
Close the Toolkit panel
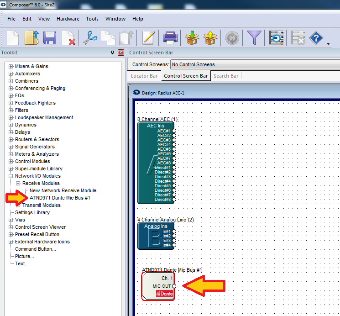(121, 53)
